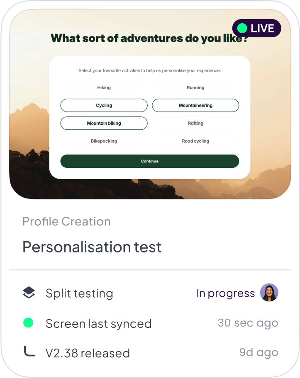Select the Hiking activity chip
This screenshot has height=378, width=300.
click(104, 87)
